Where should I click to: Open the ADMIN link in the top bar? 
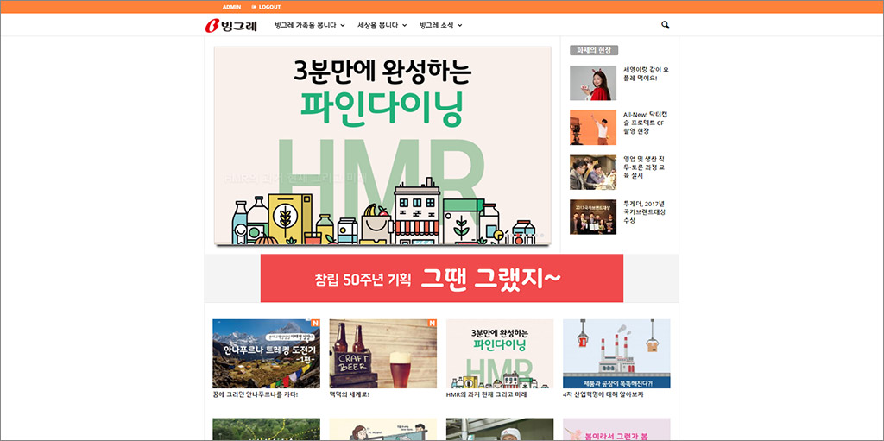pos(231,7)
